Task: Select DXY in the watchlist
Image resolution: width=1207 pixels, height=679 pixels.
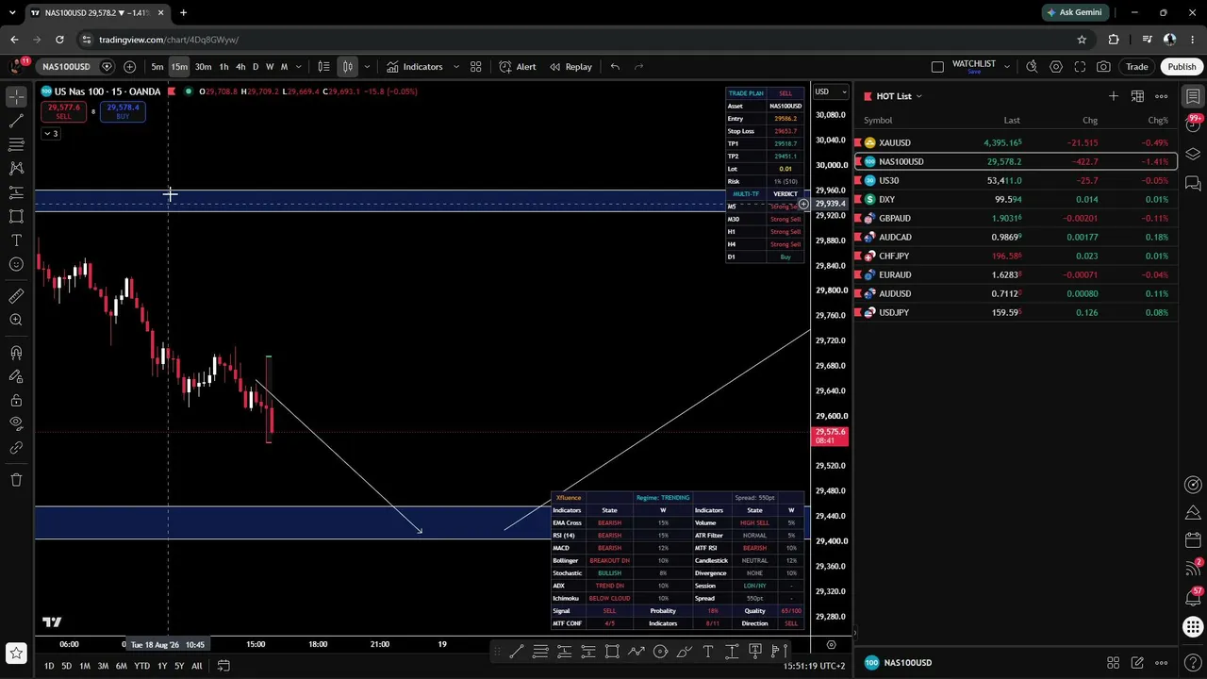Action: click(1016, 199)
